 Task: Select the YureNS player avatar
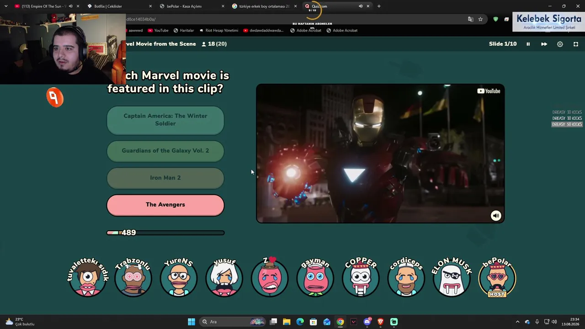coord(179,277)
